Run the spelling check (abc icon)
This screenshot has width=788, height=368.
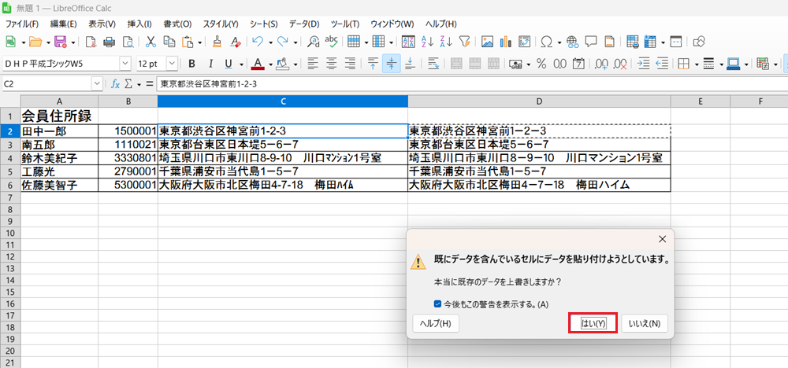pyautogui.click(x=331, y=42)
